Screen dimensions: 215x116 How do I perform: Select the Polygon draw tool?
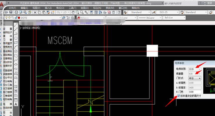click(x=16, y=38)
